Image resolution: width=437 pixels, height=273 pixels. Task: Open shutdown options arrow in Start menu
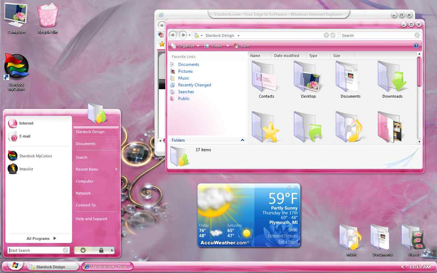[112, 250]
